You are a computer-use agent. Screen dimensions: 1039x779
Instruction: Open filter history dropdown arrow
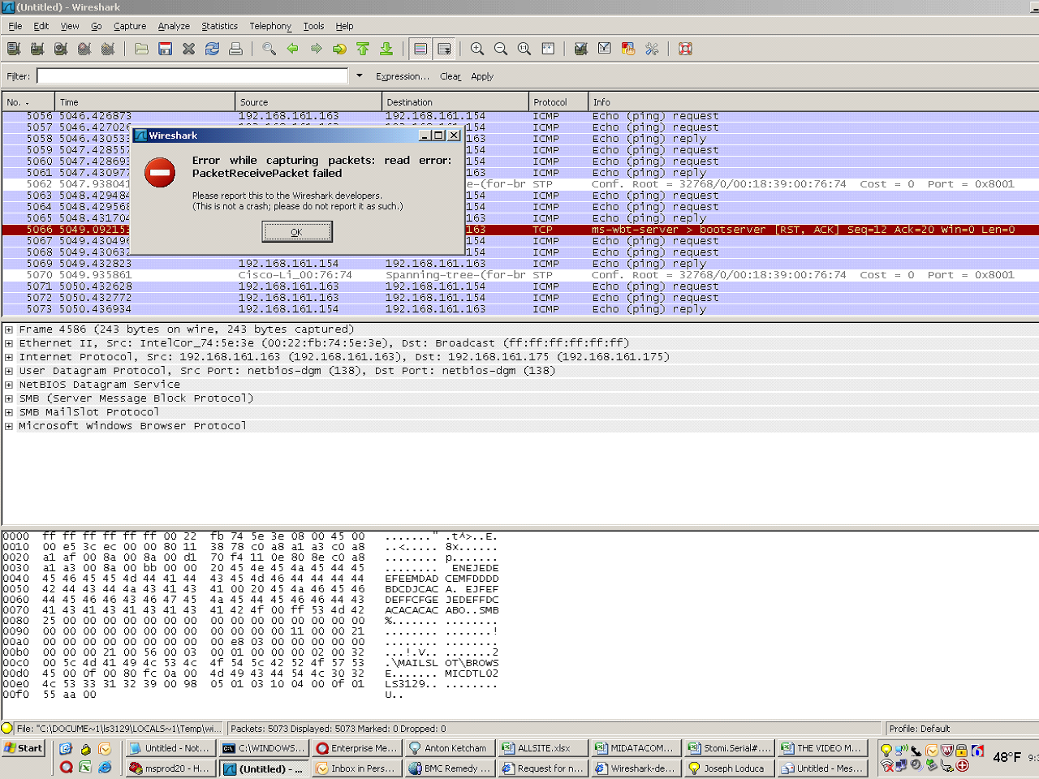coord(359,75)
